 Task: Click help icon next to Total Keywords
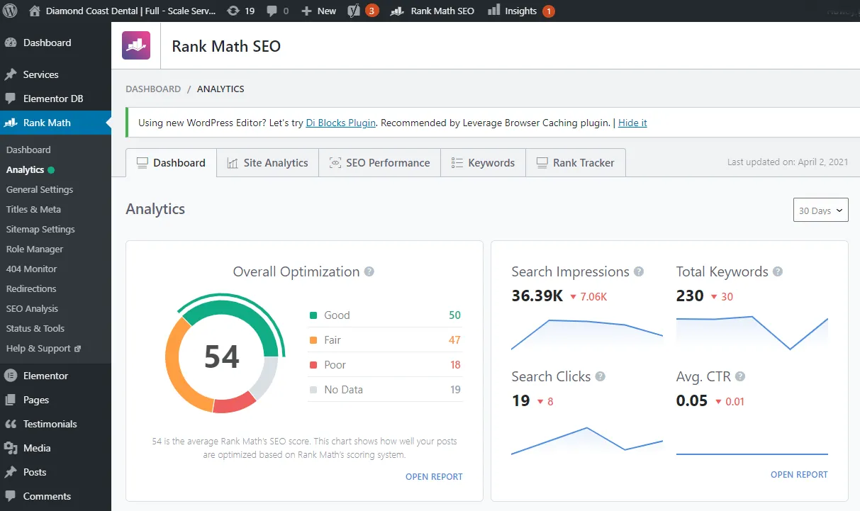point(778,271)
